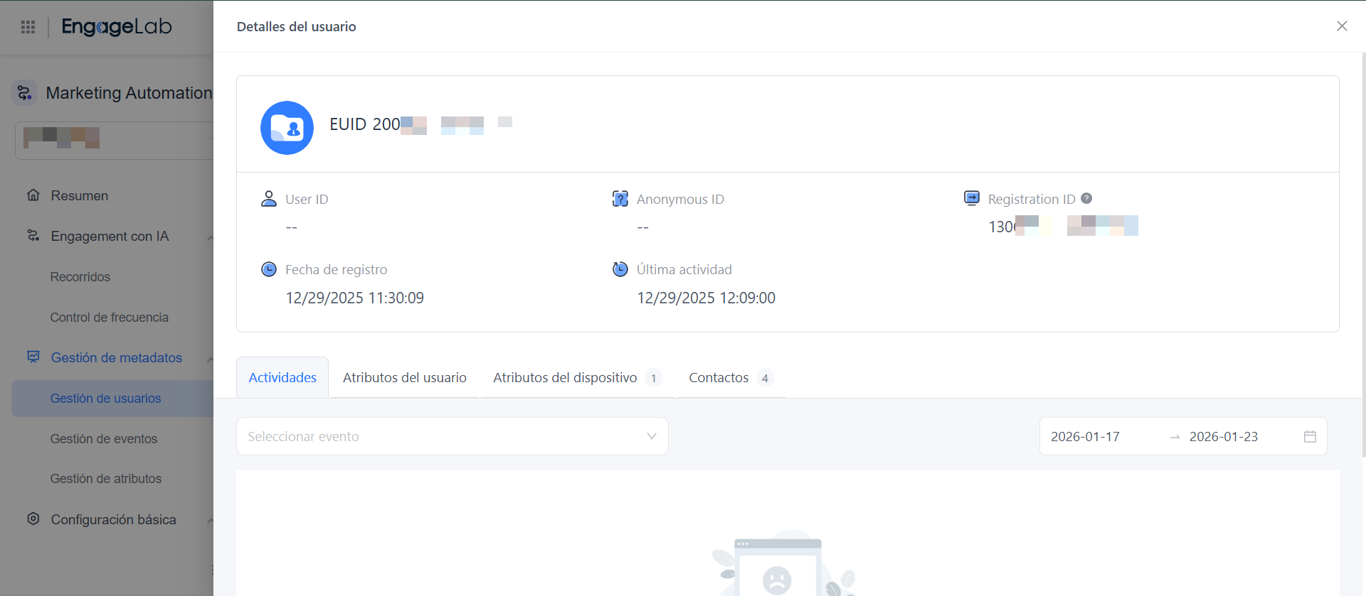Click the Última actividad label
Viewport: 1366px width, 596px height.
(684, 270)
